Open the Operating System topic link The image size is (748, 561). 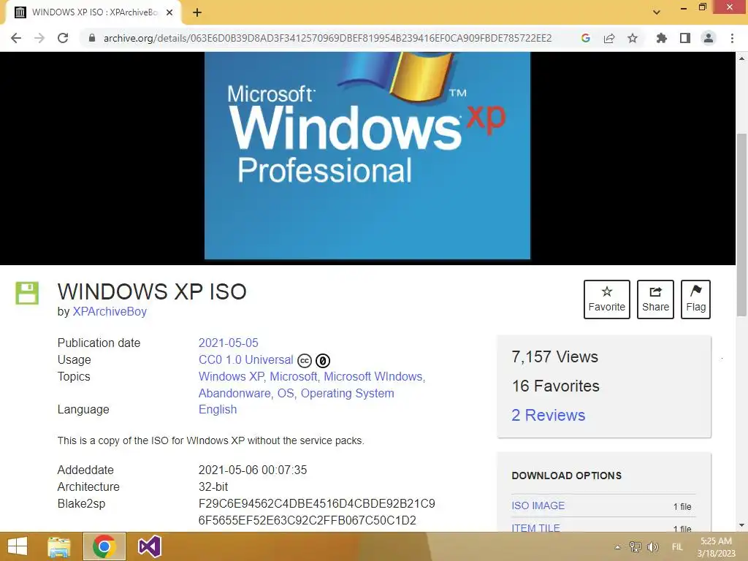347,393
